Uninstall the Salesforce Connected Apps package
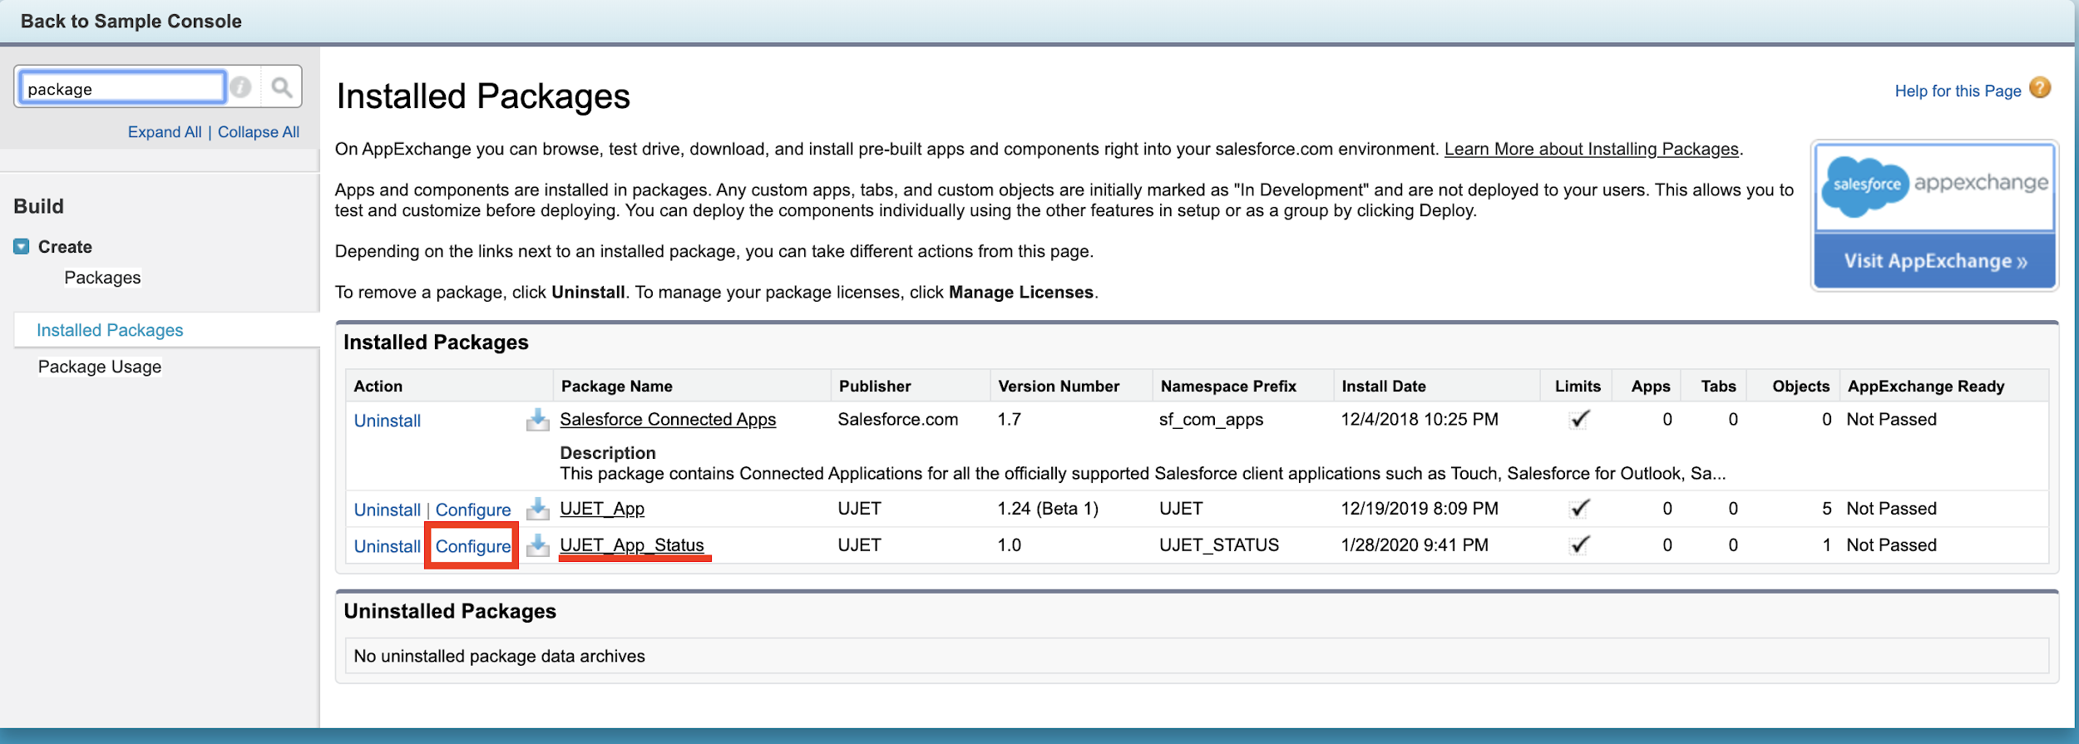The image size is (2079, 744). click(387, 421)
